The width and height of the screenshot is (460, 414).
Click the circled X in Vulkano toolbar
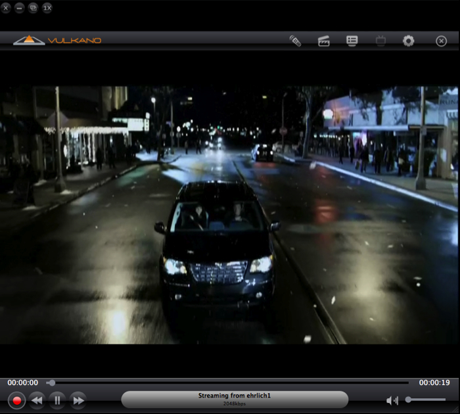pyautogui.click(x=441, y=41)
